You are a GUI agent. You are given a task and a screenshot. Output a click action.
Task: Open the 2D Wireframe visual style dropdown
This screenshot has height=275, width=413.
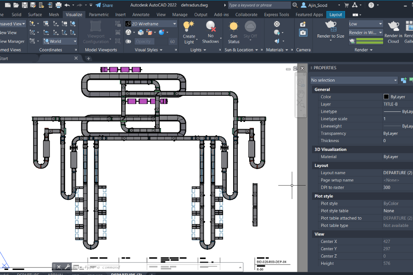pos(151,24)
